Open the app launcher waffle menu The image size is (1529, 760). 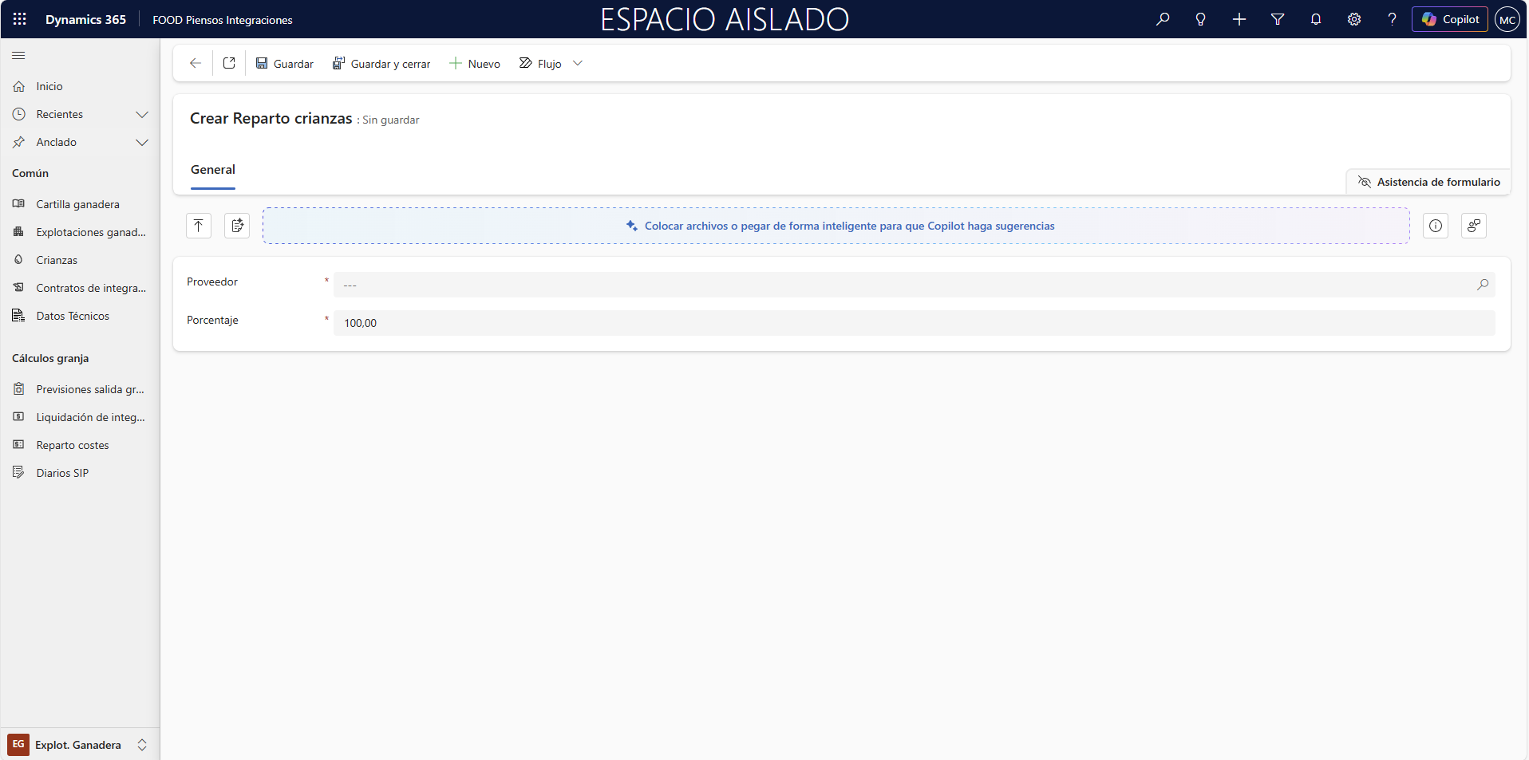coord(19,19)
